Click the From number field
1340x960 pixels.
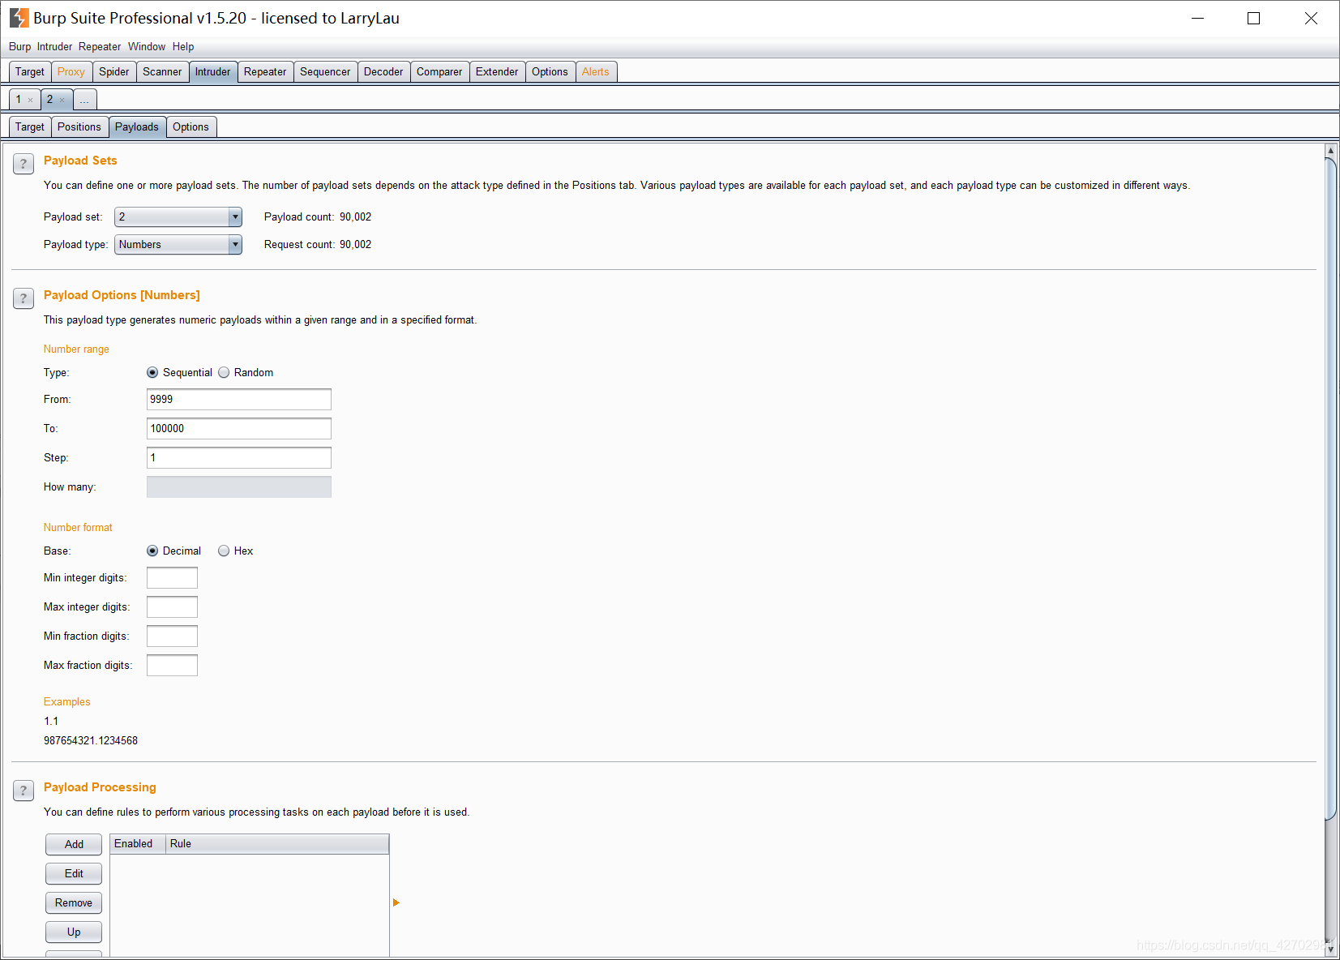(x=239, y=400)
